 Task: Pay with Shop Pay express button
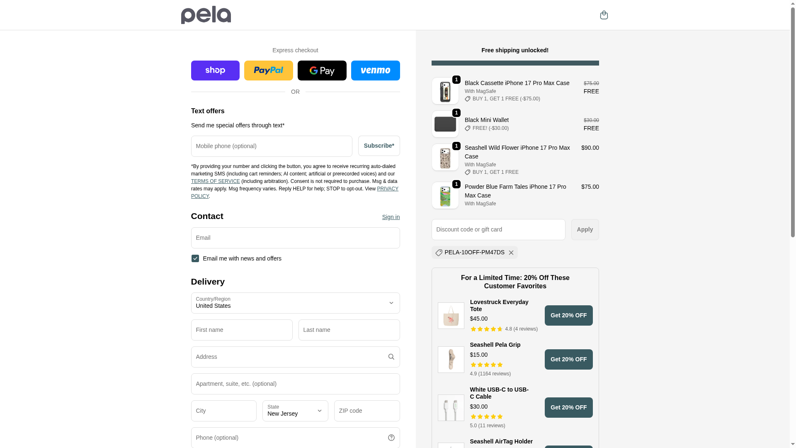pos(215,71)
